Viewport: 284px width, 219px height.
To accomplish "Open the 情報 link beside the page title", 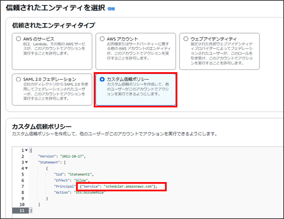I will coord(111,9).
